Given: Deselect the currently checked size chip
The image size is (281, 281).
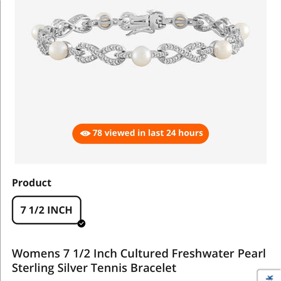Looking at the screenshot, I should click(x=46, y=210).
